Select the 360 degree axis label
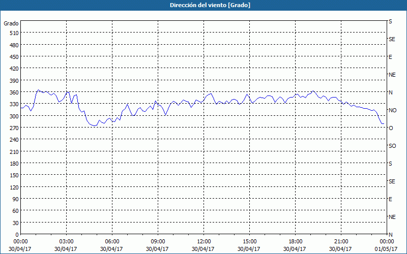 tap(14, 92)
